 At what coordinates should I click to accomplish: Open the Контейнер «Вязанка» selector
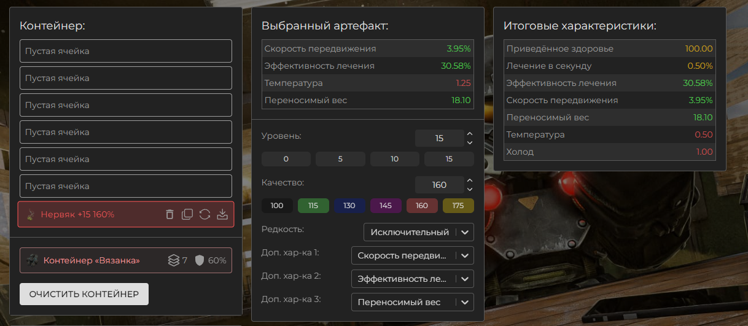92,260
